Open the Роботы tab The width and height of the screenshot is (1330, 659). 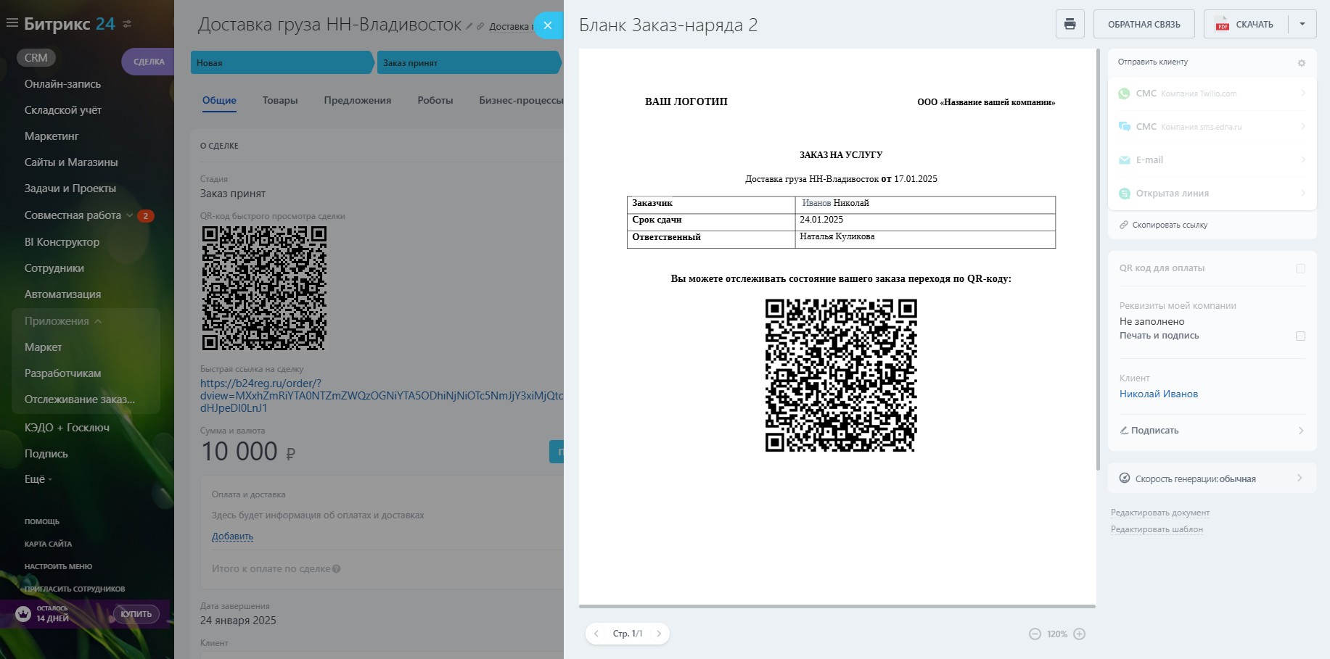pyautogui.click(x=435, y=101)
